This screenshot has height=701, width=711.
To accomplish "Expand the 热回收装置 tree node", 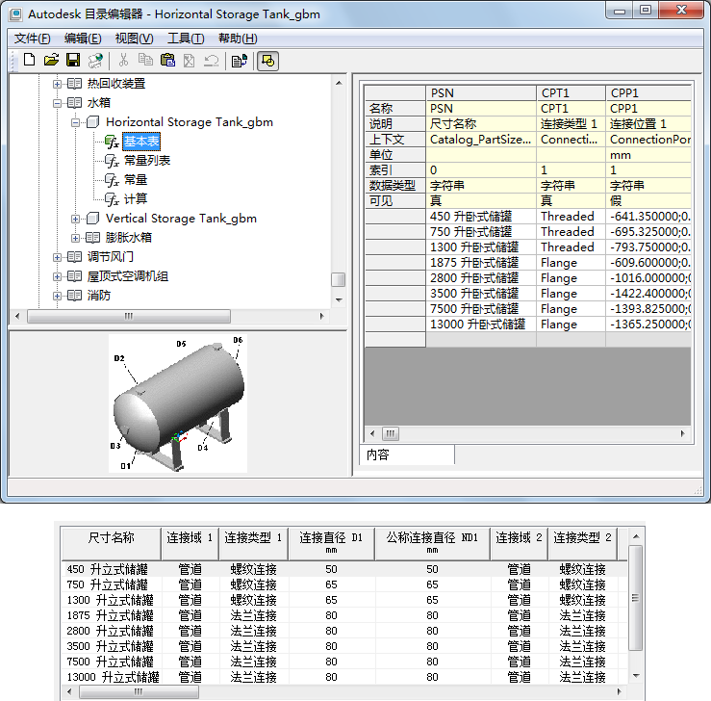I will point(57,84).
